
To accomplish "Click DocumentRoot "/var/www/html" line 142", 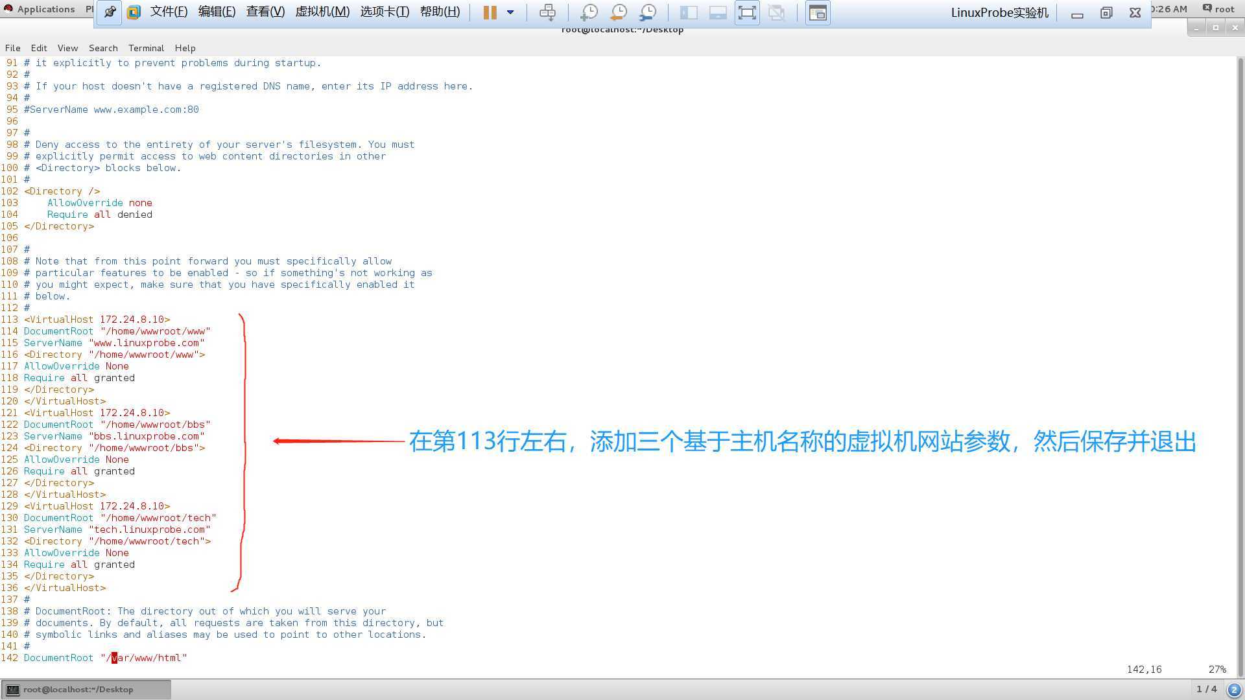I will 106,658.
